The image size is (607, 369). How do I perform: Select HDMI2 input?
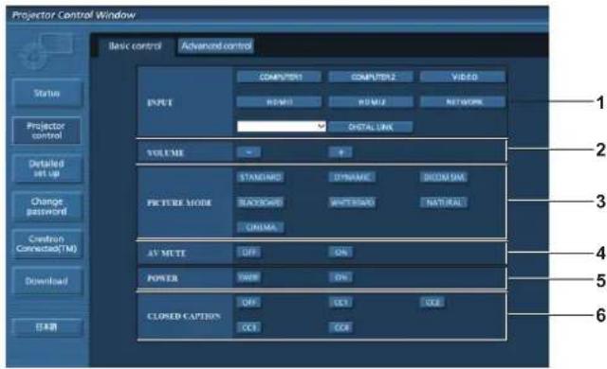coord(371,102)
